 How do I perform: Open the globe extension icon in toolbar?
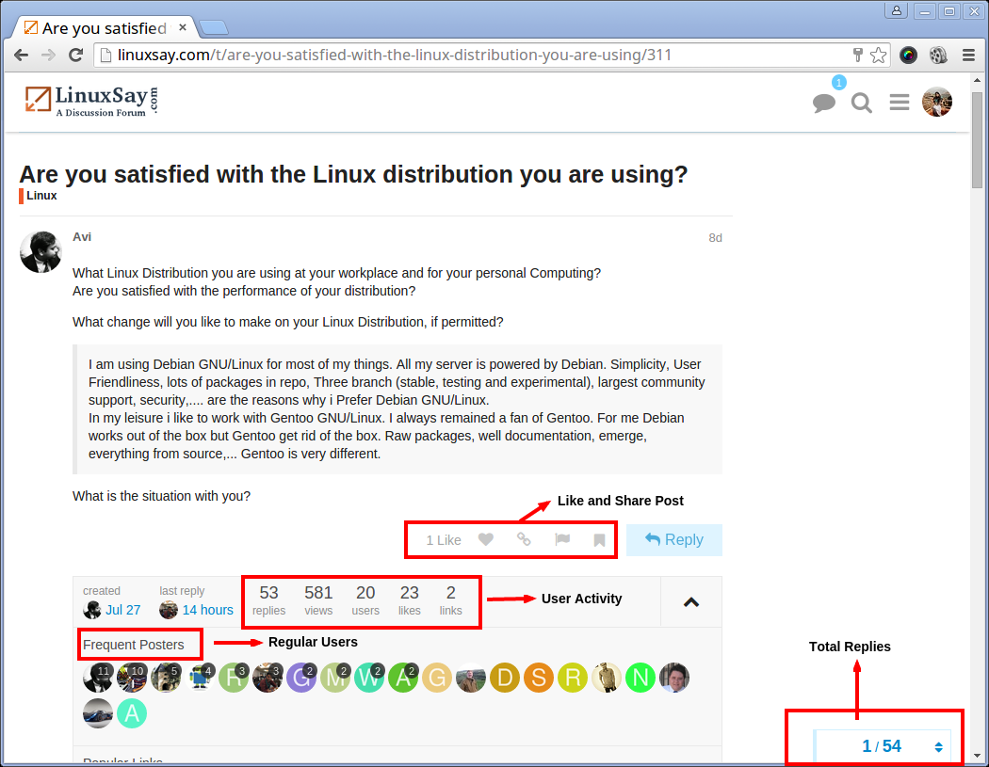(x=938, y=55)
